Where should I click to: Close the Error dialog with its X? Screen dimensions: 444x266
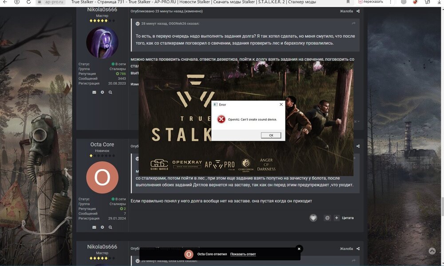pyautogui.click(x=281, y=104)
